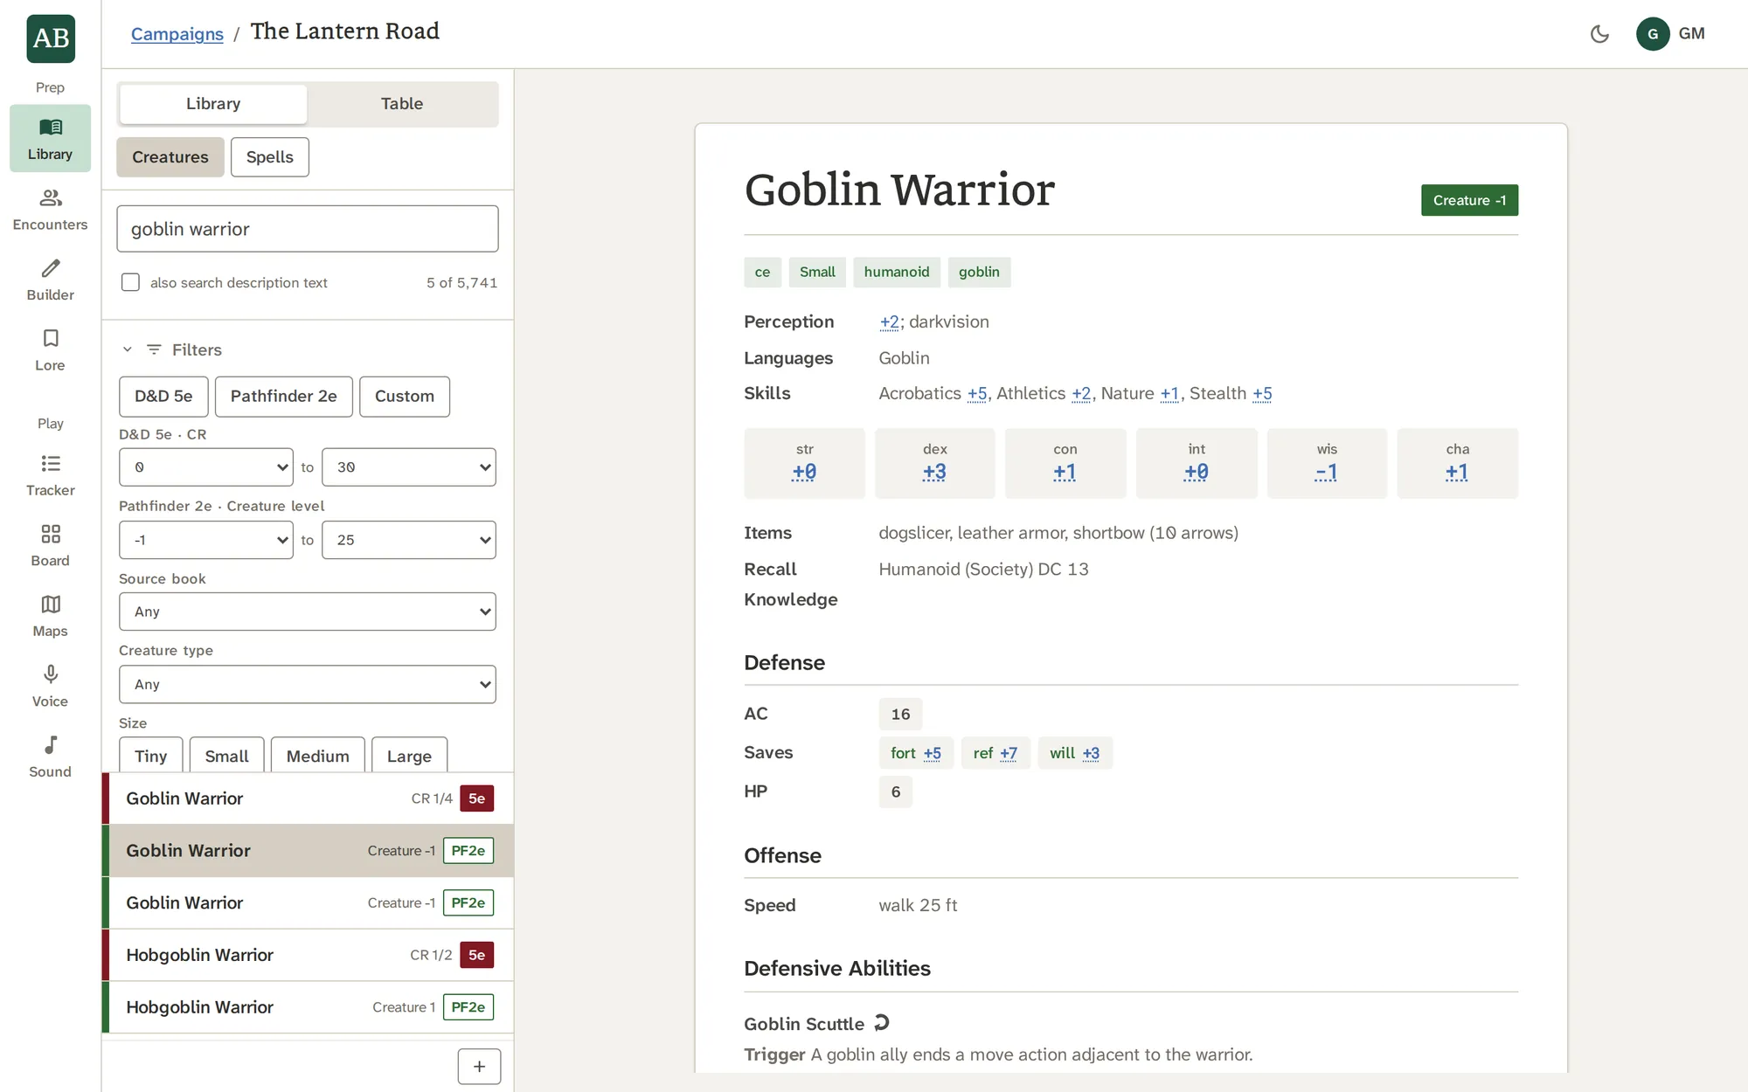Collapse the Filters section chevron
Image resolution: width=1748 pixels, height=1092 pixels.
point(128,349)
